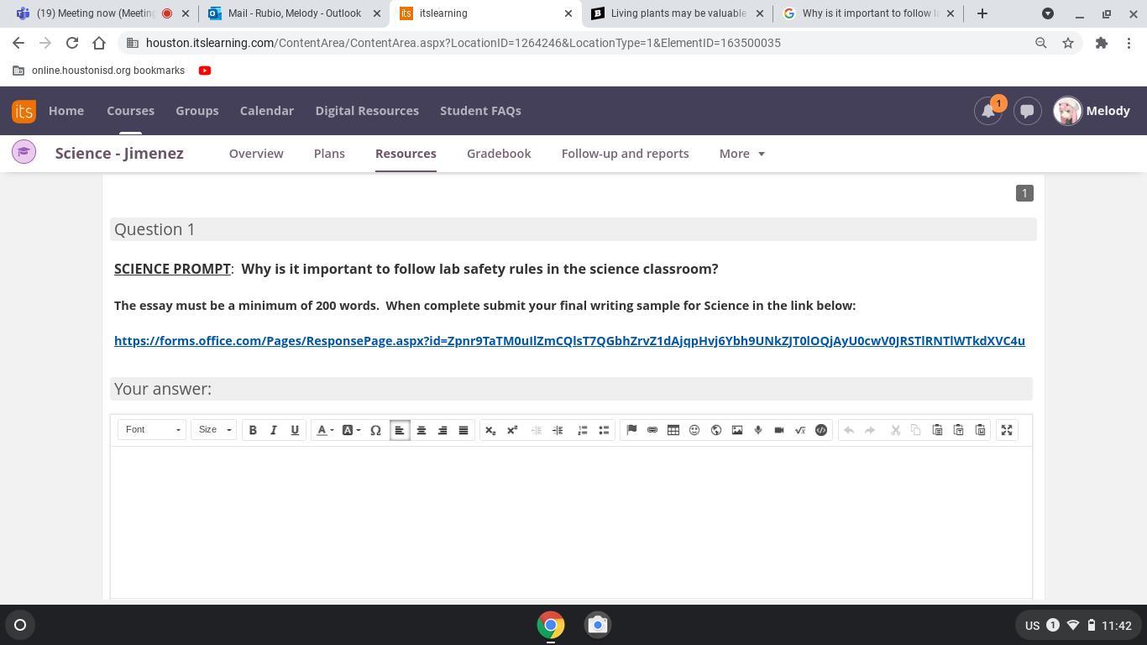This screenshot has width=1147, height=645.
Task: Open the Font dropdown
Action: 152,430
